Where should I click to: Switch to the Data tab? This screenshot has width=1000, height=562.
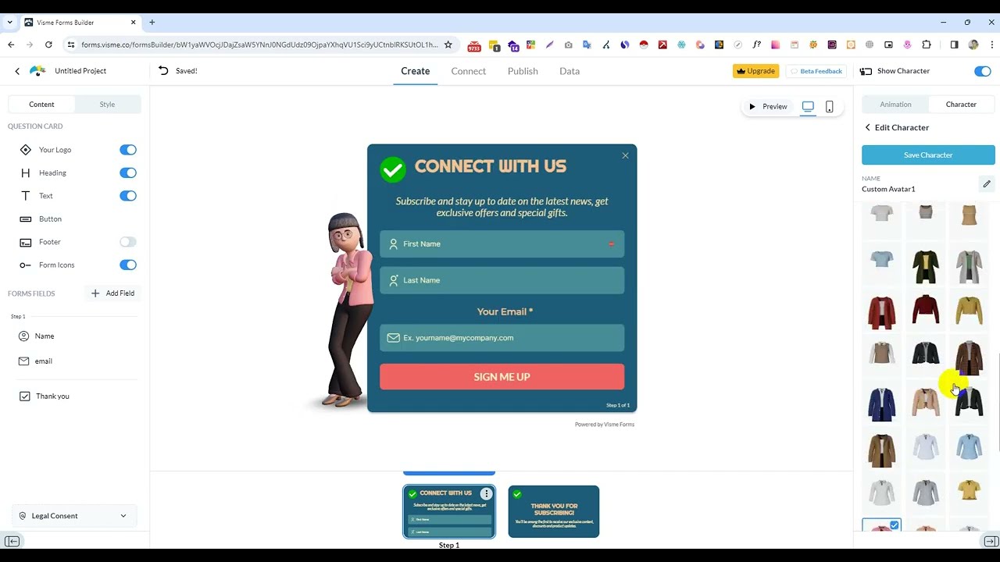tap(570, 71)
